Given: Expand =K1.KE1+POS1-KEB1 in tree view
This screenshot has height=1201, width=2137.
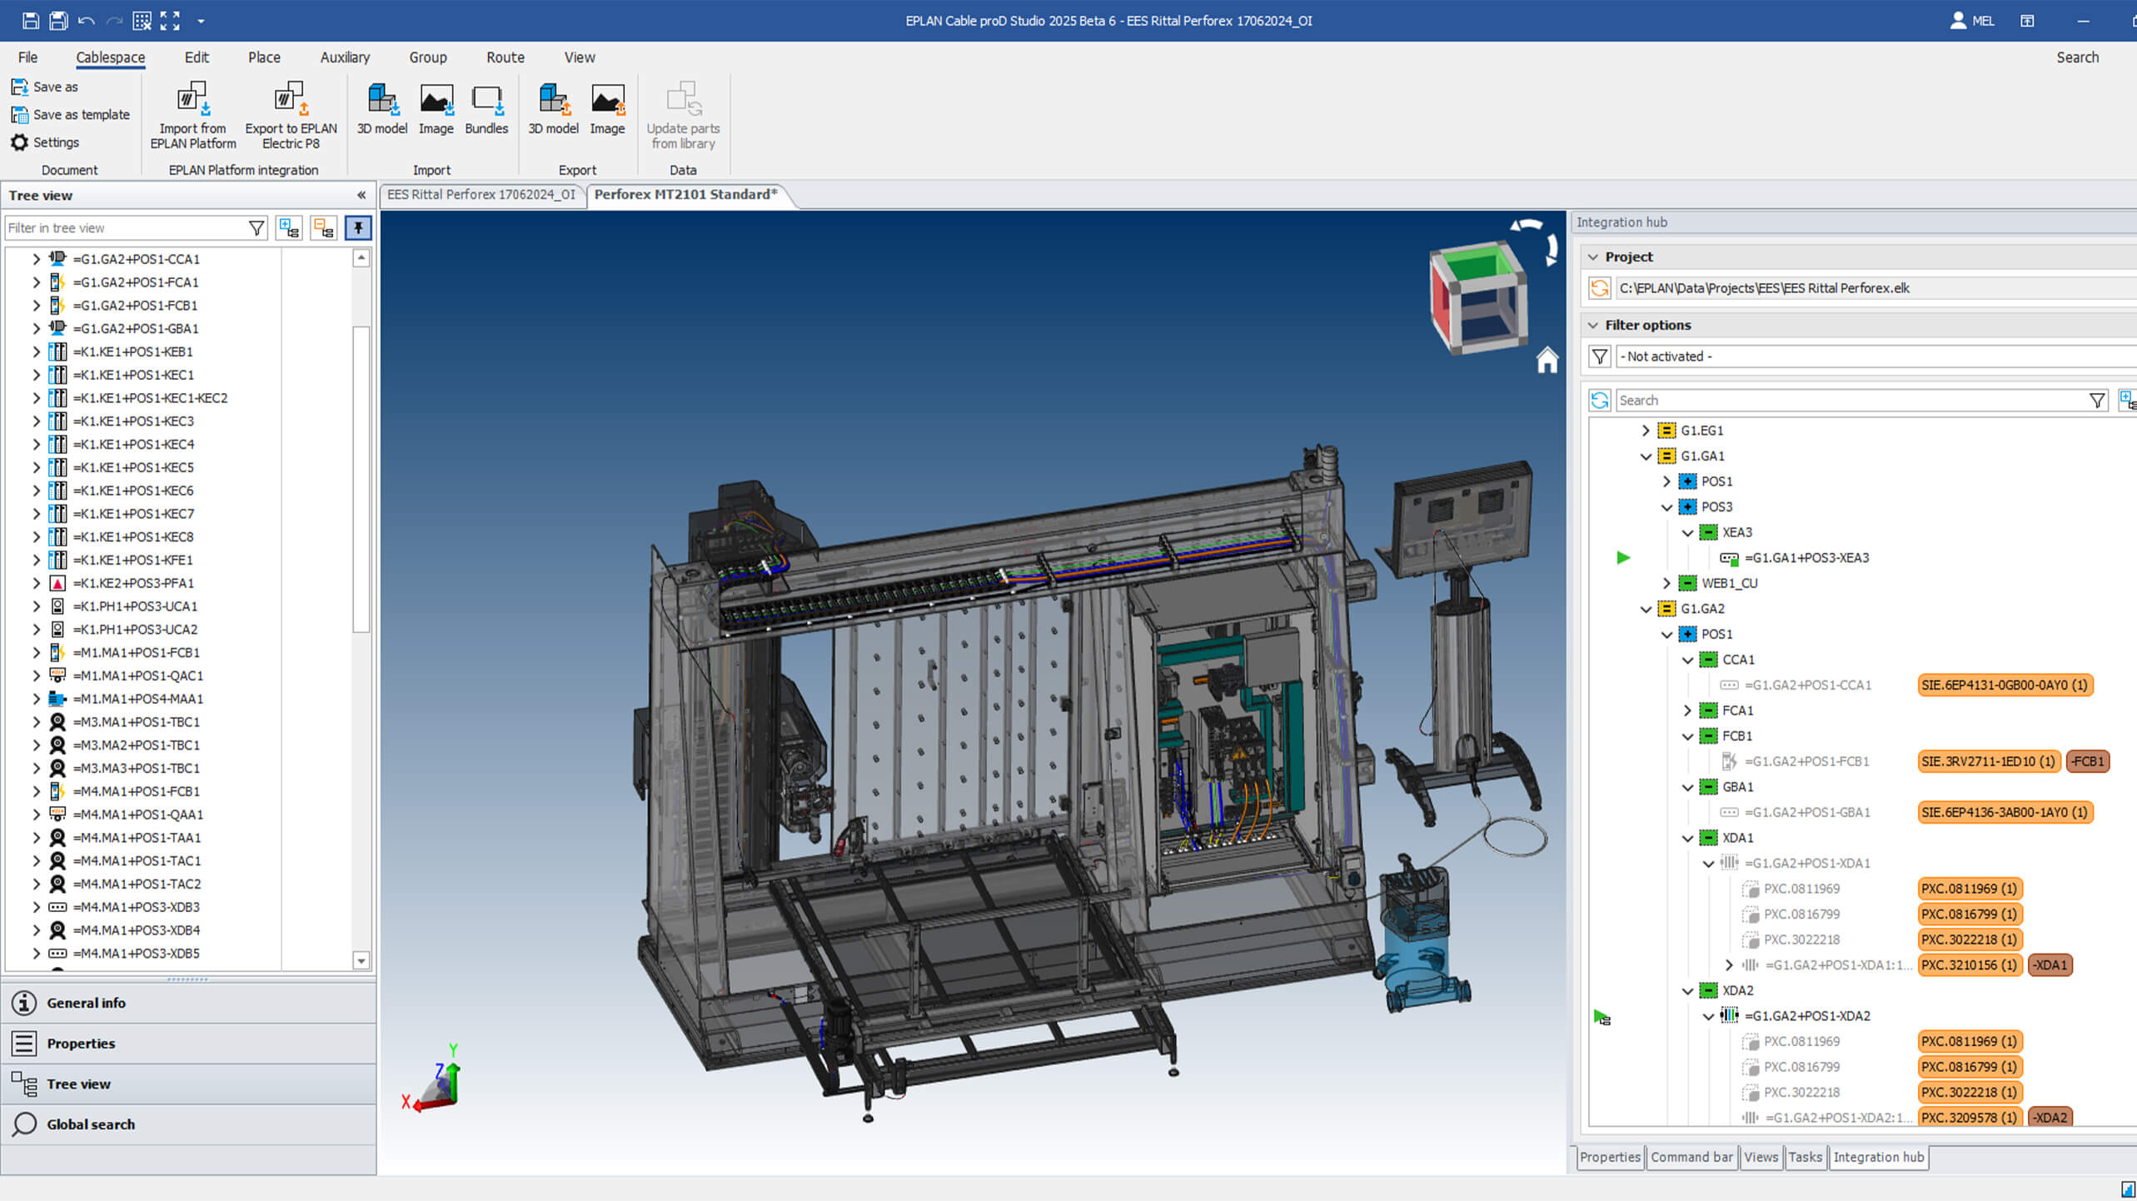Looking at the screenshot, I should coord(36,352).
